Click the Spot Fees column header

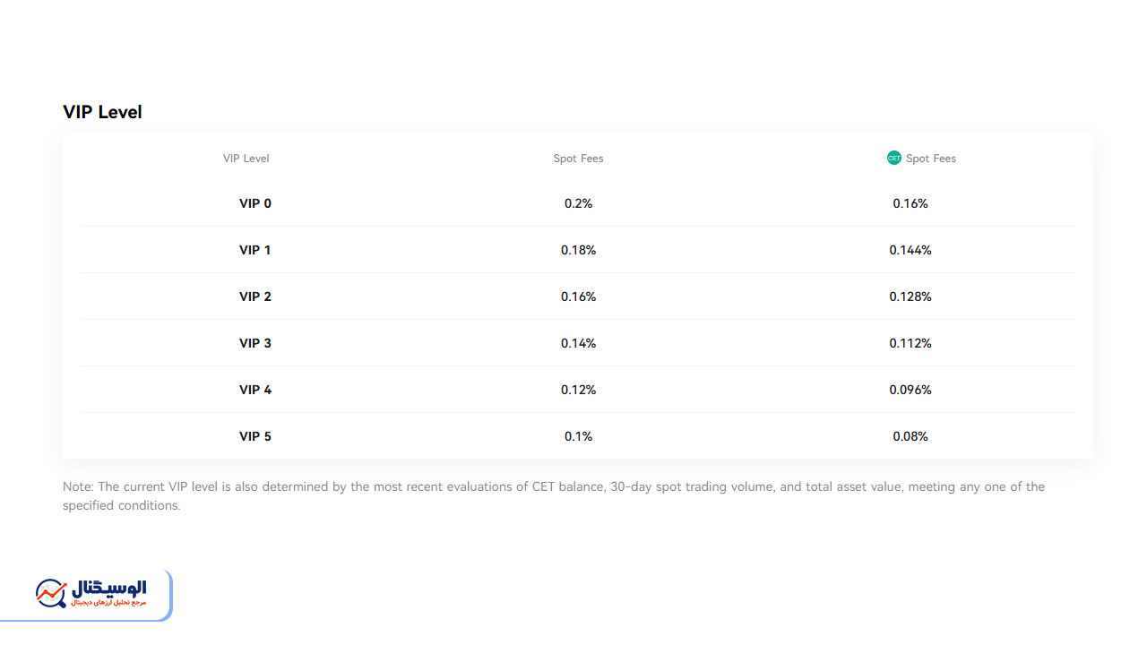click(579, 159)
